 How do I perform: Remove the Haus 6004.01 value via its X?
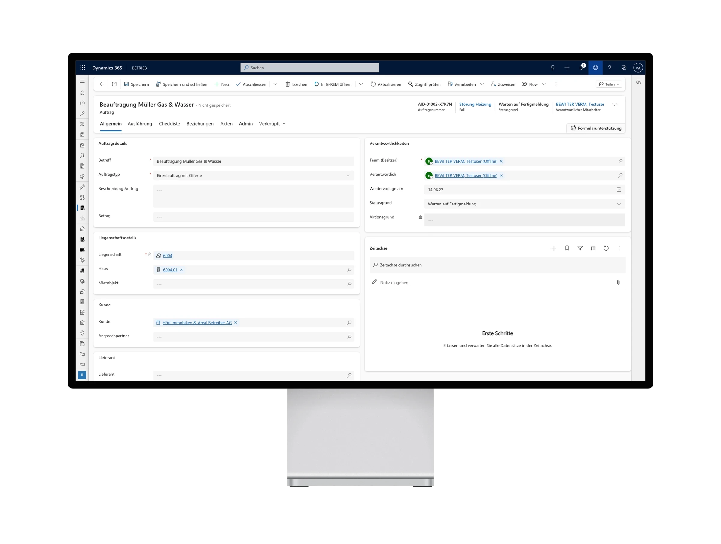click(x=182, y=270)
